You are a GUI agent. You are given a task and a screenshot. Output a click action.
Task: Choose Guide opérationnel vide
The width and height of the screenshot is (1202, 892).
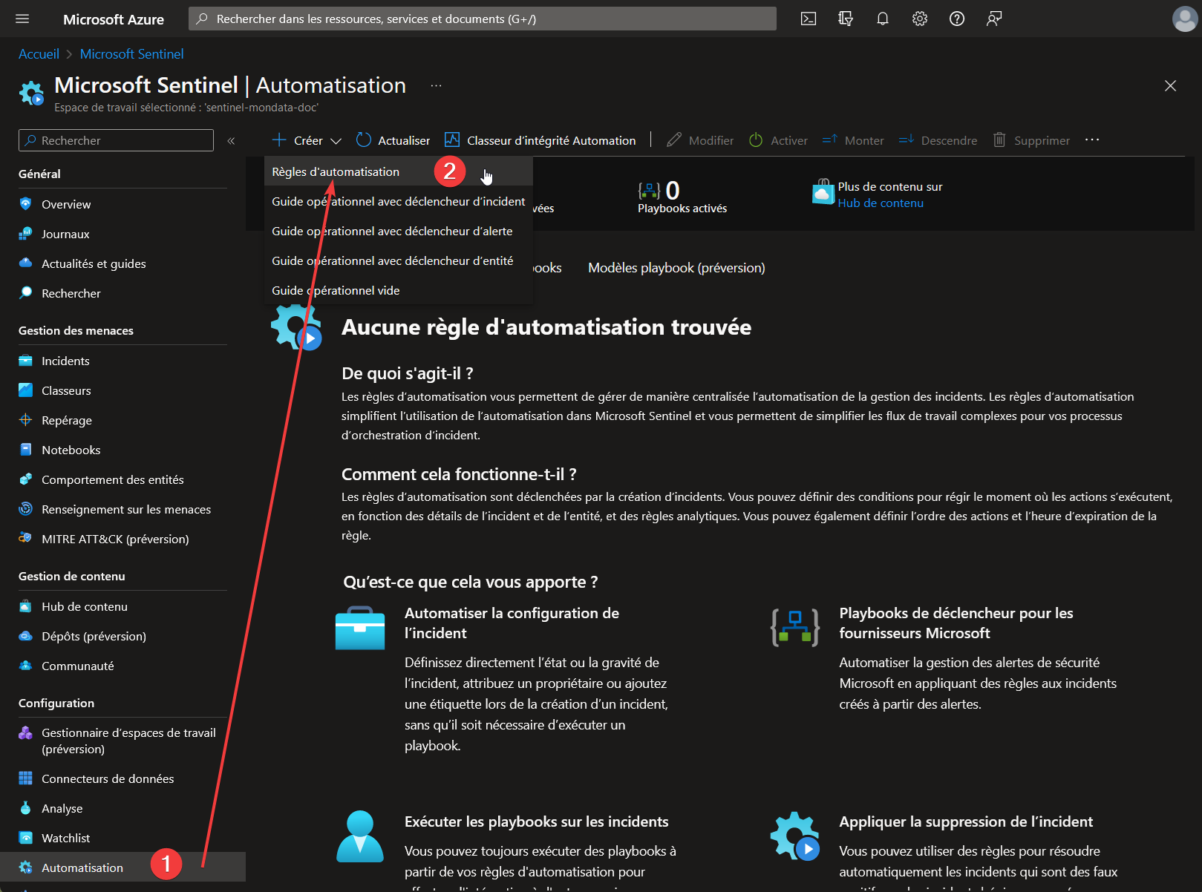click(x=399, y=290)
